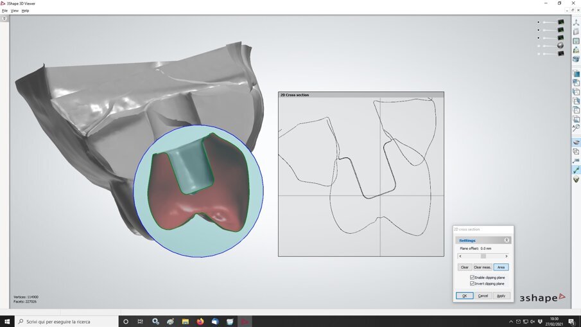Adjust transparency slider of the gray sphere model row

(x=550, y=46)
